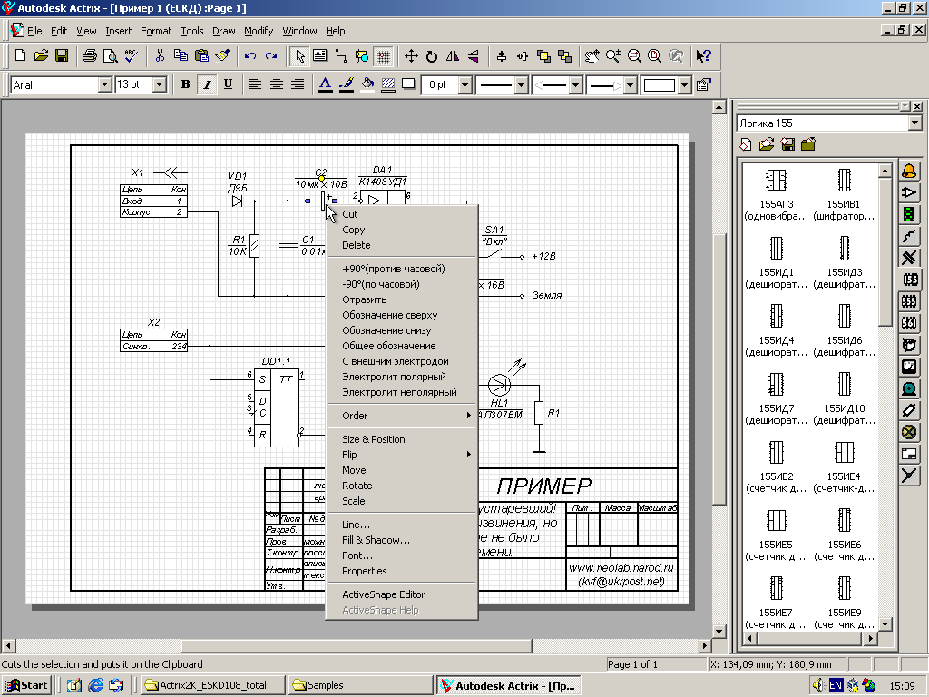The width and height of the screenshot is (929, 697).
Task: Click the Zoom In magnifier icon
Action: pos(613,56)
